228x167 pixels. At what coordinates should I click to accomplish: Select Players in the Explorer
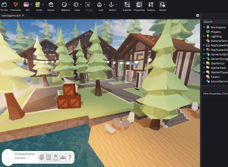pyautogui.click(x=216, y=32)
